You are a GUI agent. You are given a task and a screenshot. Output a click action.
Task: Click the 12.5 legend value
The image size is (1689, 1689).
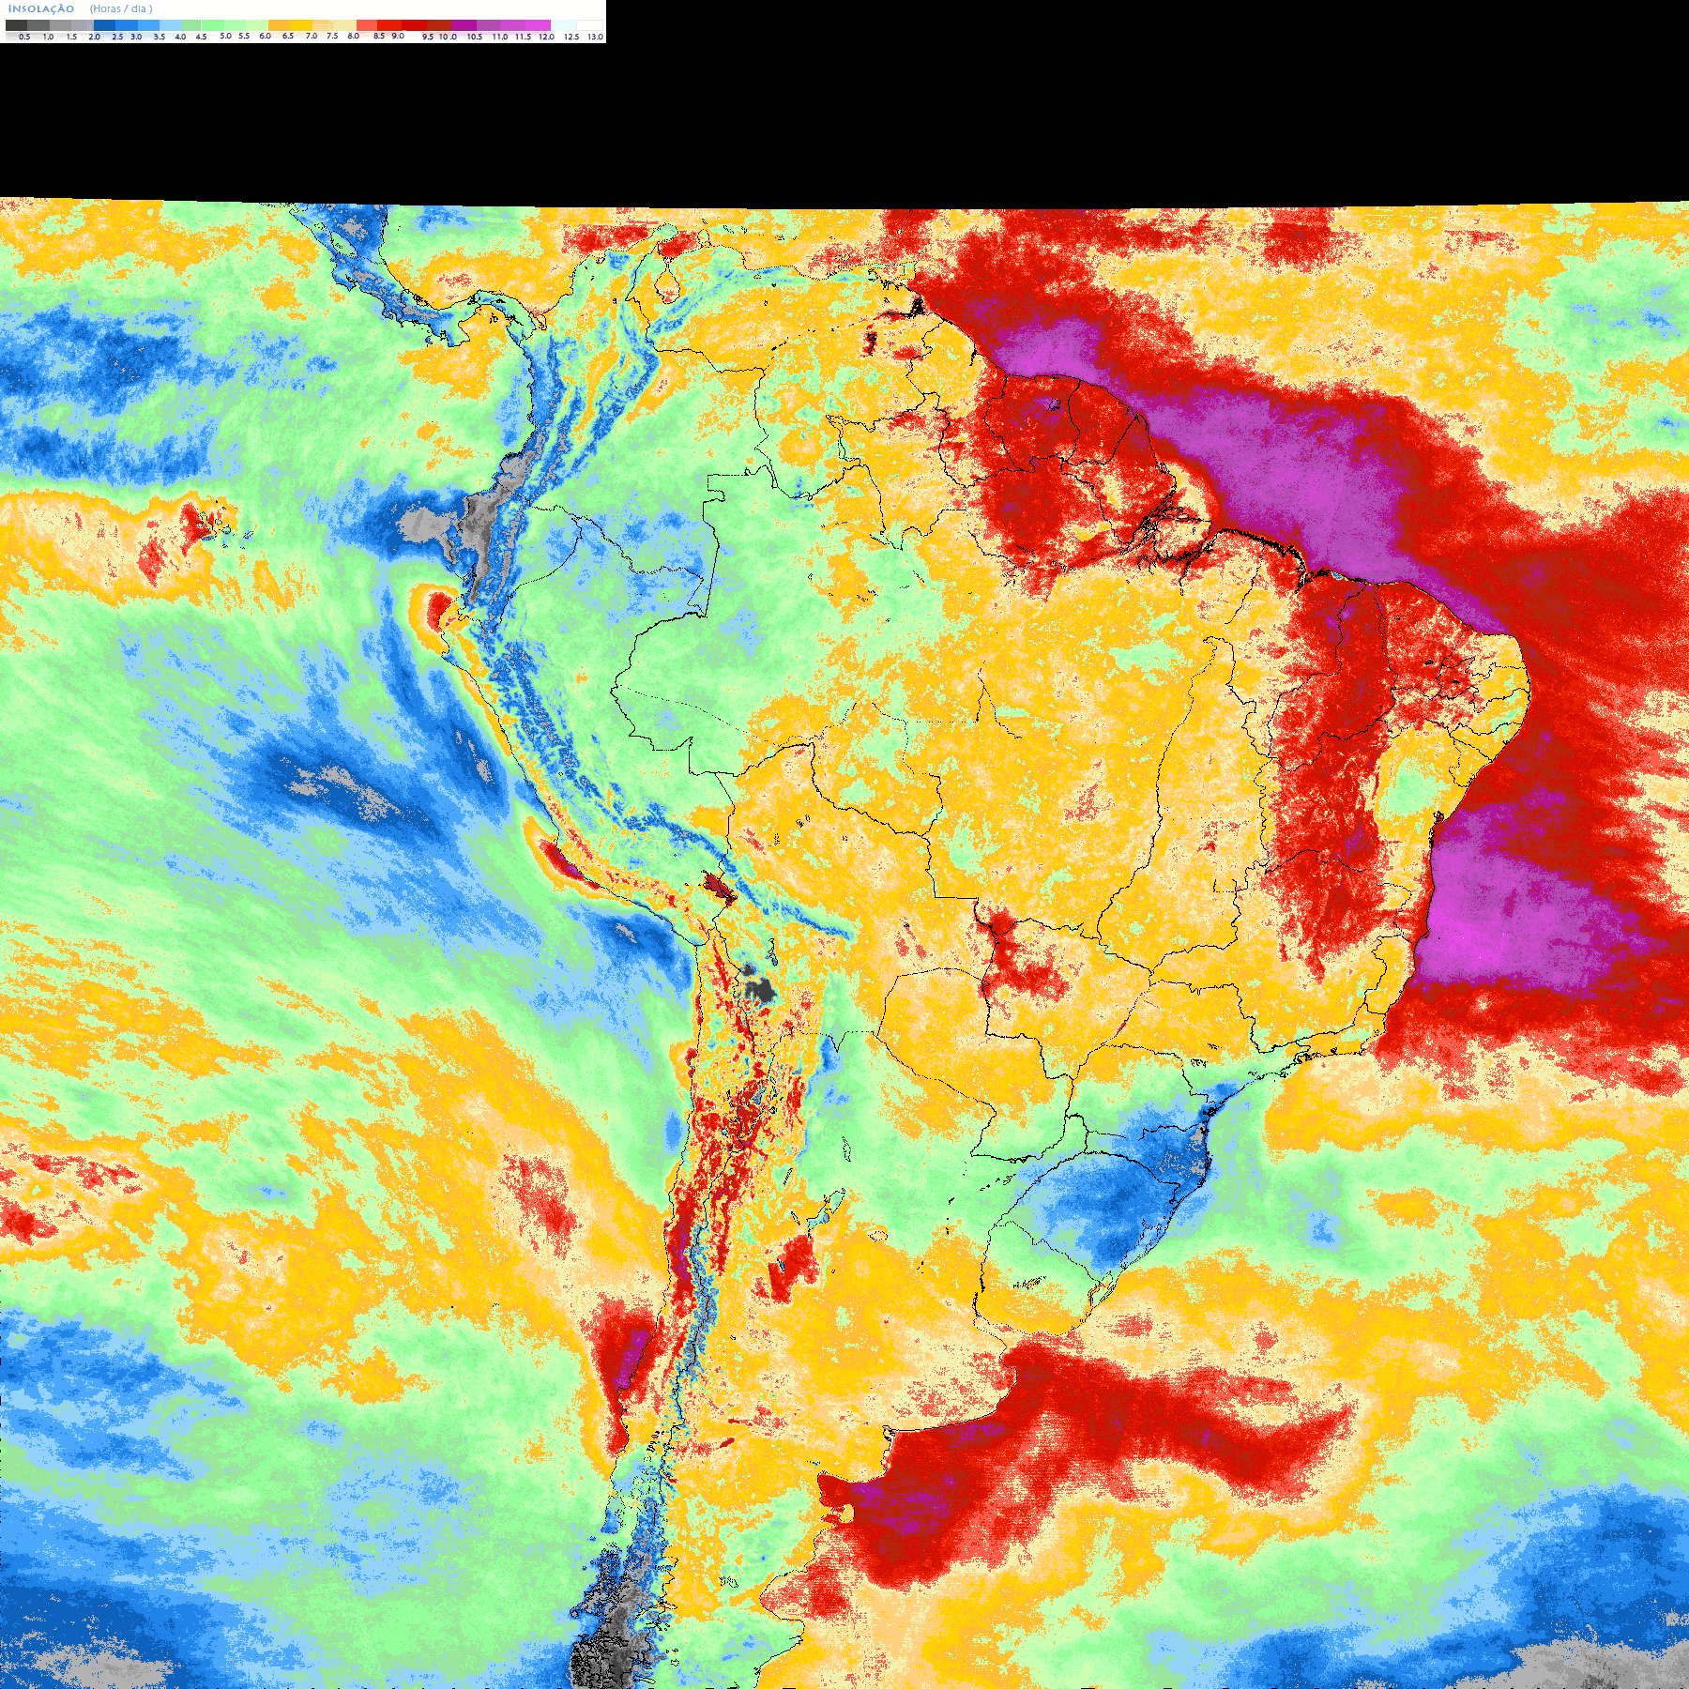click(571, 37)
